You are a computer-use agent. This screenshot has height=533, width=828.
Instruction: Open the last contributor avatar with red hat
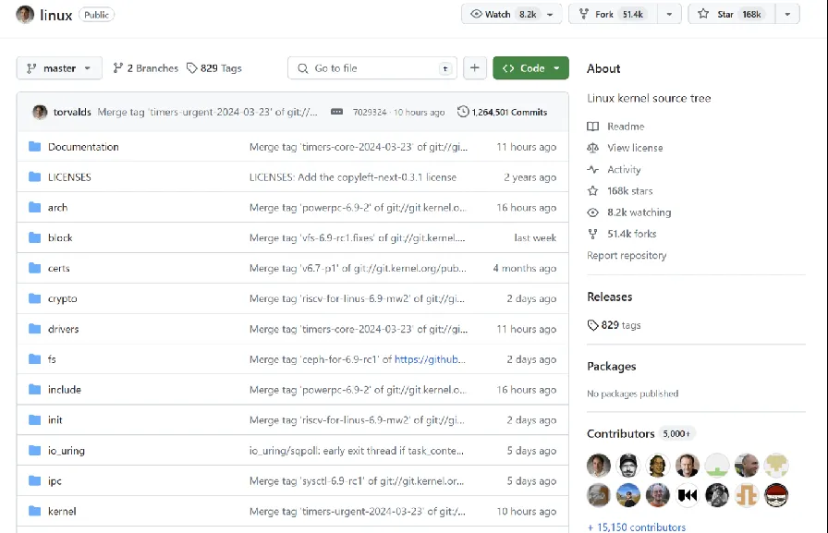pyautogui.click(x=776, y=495)
